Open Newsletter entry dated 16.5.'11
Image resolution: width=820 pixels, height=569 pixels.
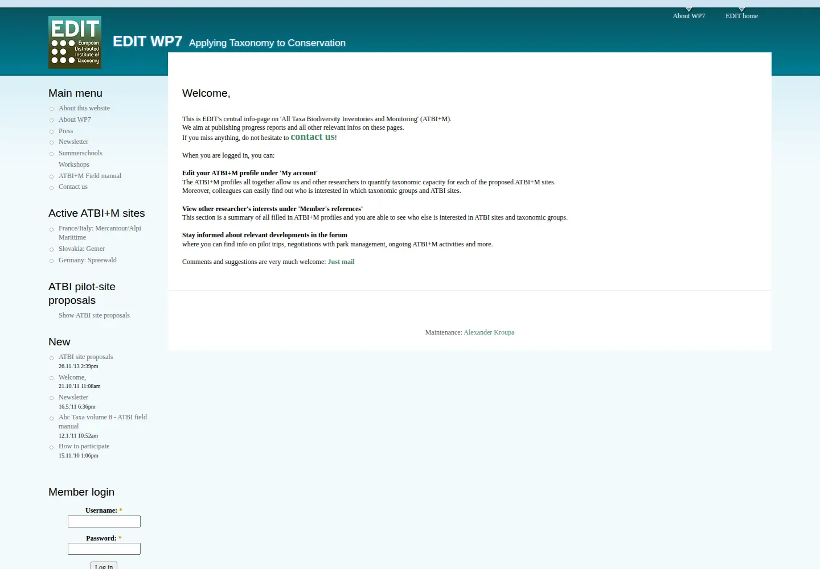point(73,397)
